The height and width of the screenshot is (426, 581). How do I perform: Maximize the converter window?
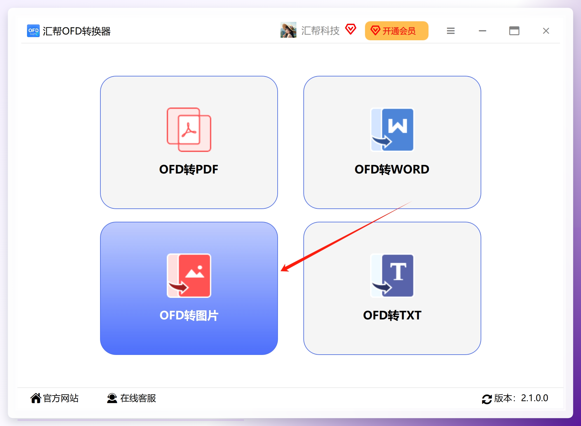(514, 31)
